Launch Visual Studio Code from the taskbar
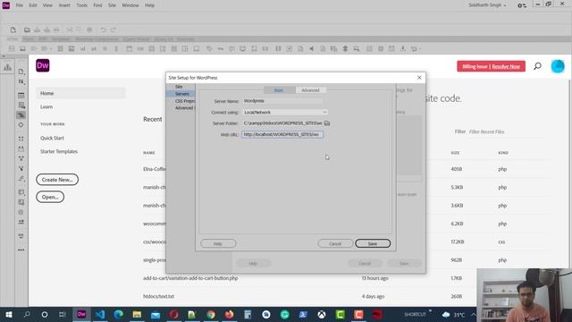The width and height of the screenshot is (572, 322). 100,314
